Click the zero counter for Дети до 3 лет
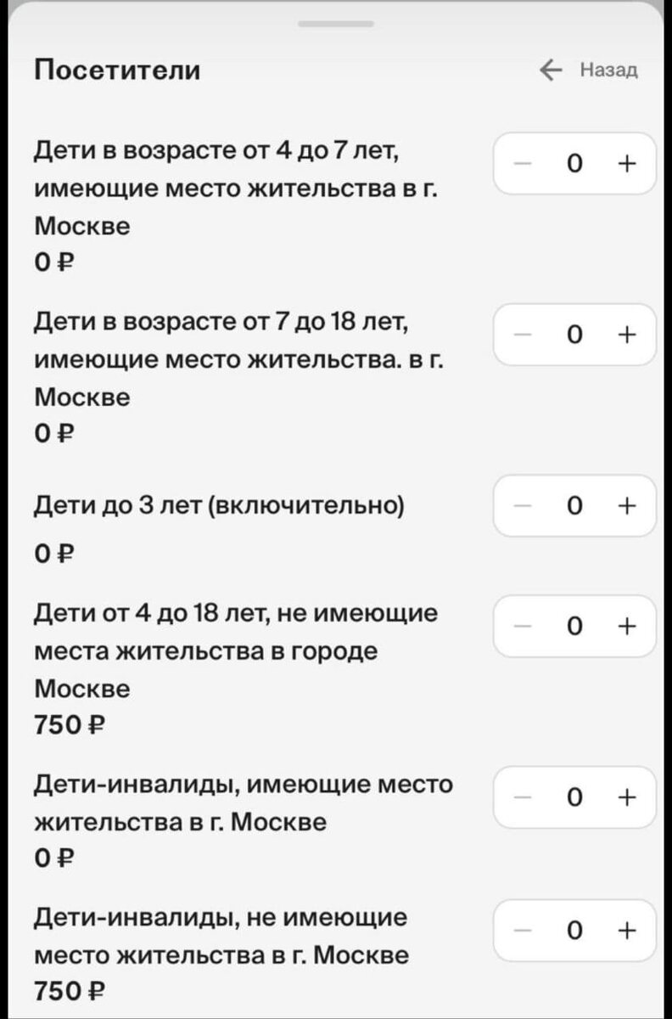This screenshot has width=672, height=1019. point(574,505)
